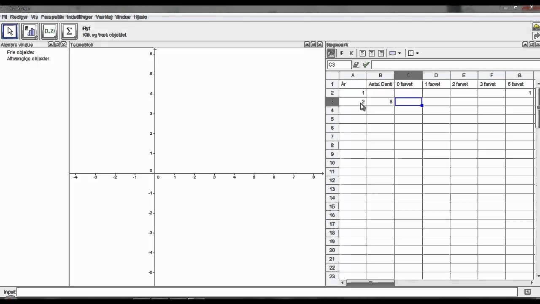Select cell containing 'År'

coord(353,84)
